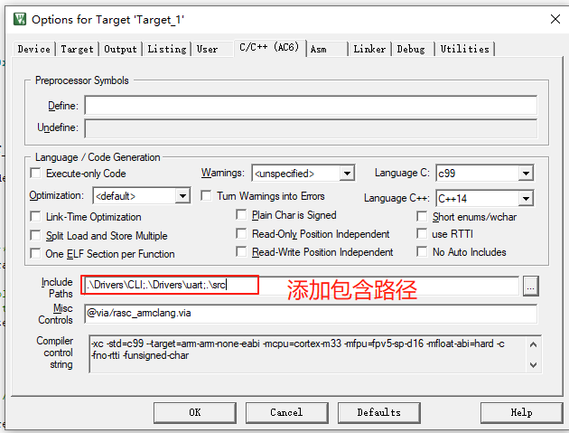Check Split Load and Store Multiple

pos(35,235)
